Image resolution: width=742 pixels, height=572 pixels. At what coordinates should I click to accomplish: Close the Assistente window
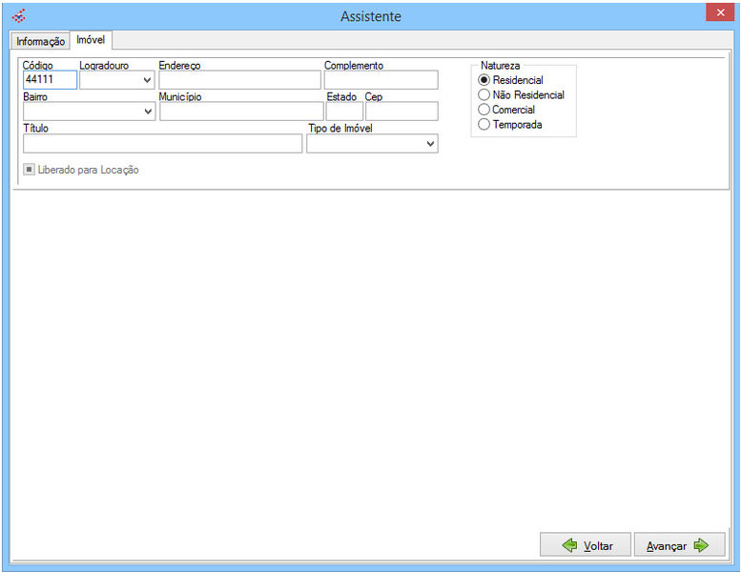point(719,13)
